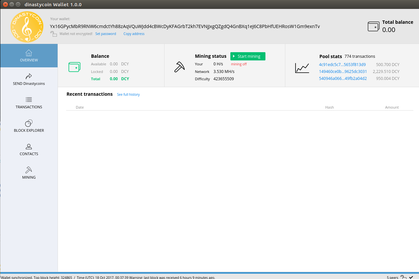The width and height of the screenshot is (419, 279).
Task: Start mining with the green button
Action: point(248,56)
